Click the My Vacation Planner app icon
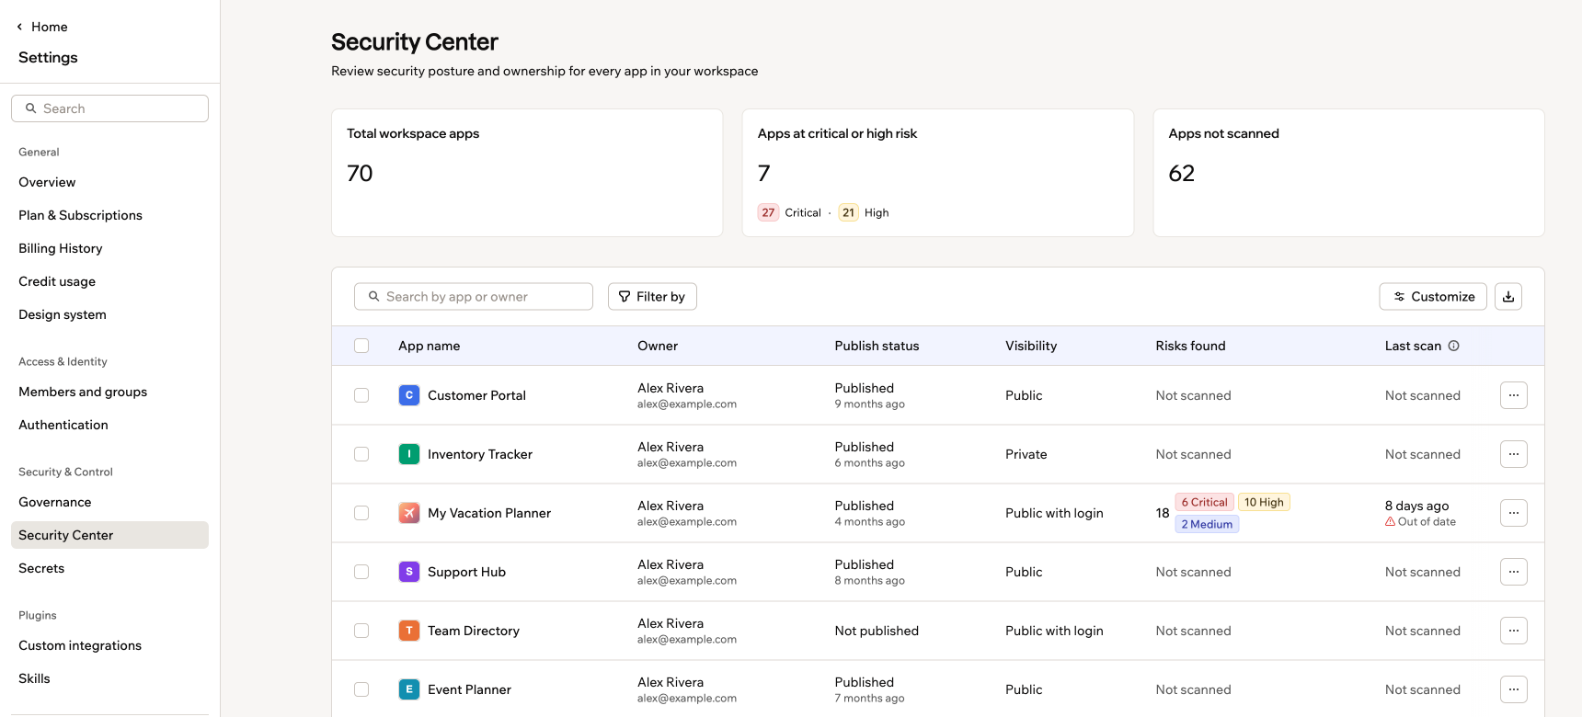 click(409, 513)
